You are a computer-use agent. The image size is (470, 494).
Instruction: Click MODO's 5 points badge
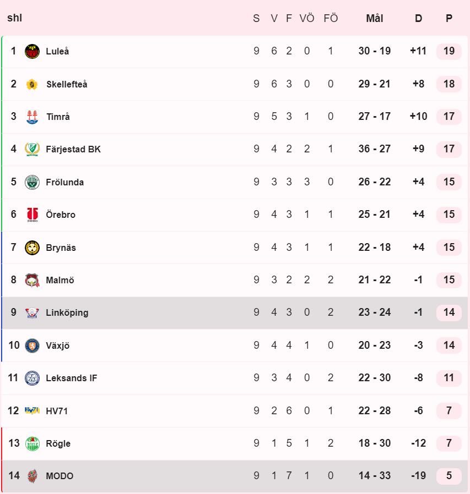tap(449, 476)
